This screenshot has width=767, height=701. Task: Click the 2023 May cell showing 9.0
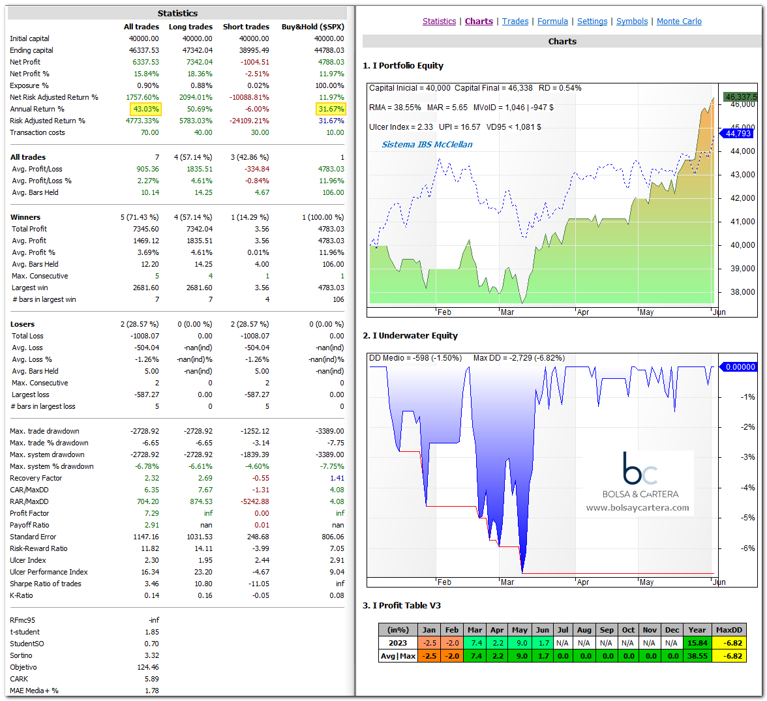click(x=519, y=643)
